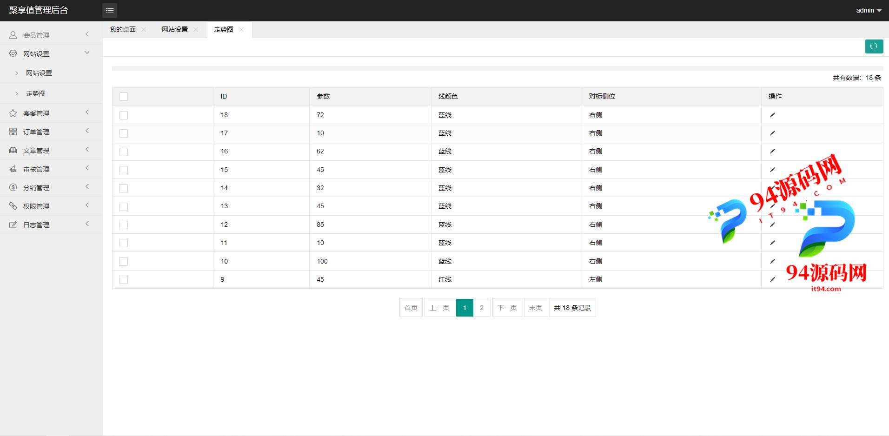
Task: Toggle the select-all header checkbox
Action: tap(124, 97)
